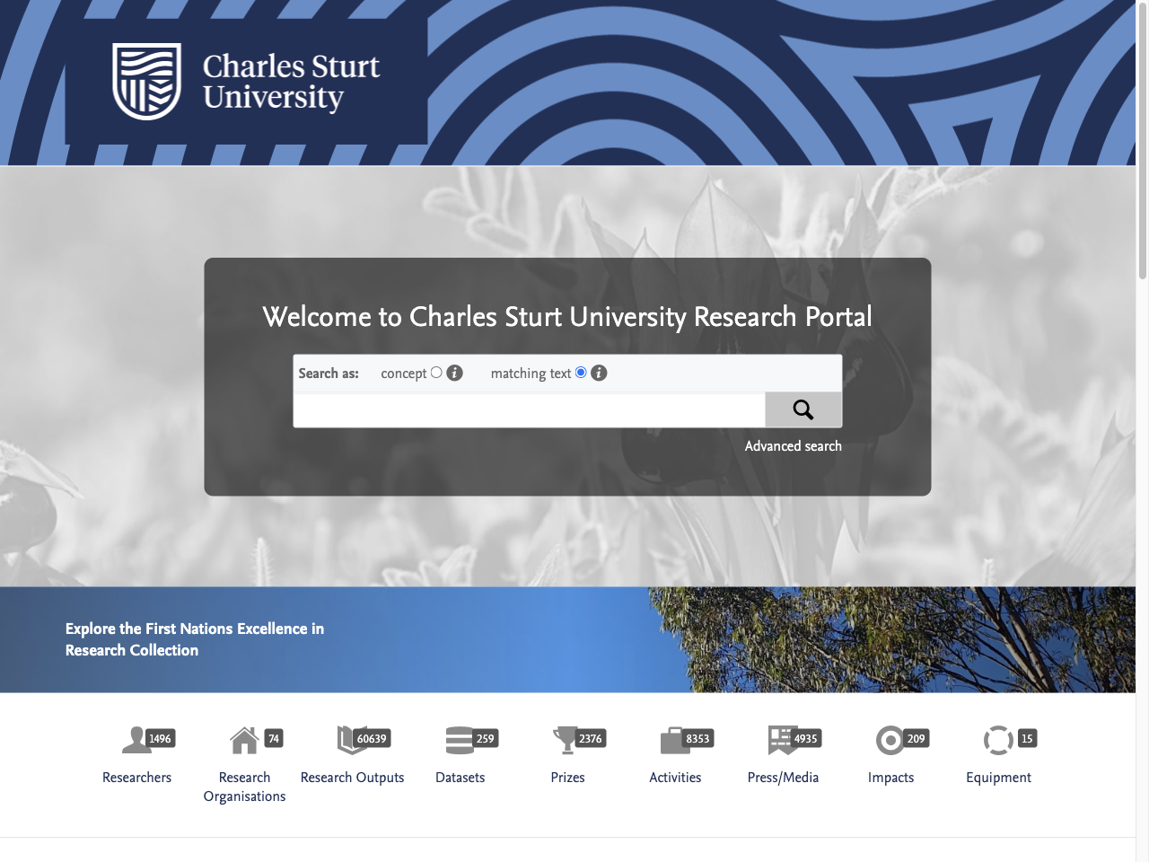Click the 1496 Researchers count badge

coord(160,739)
